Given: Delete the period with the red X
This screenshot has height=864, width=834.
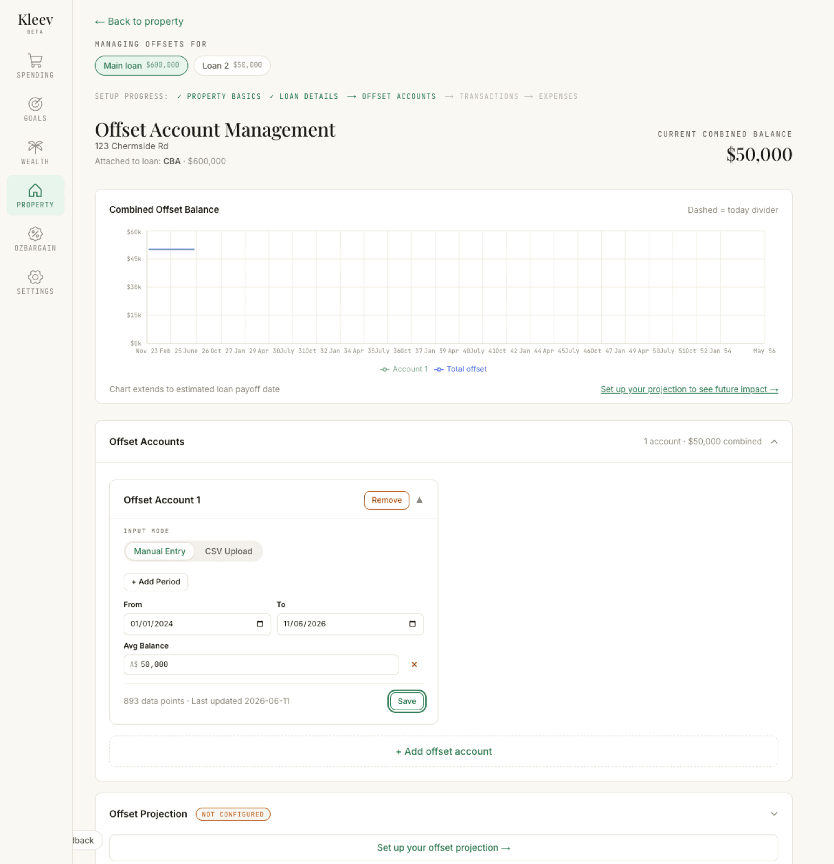Looking at the screenshot, I should (414, 664).
